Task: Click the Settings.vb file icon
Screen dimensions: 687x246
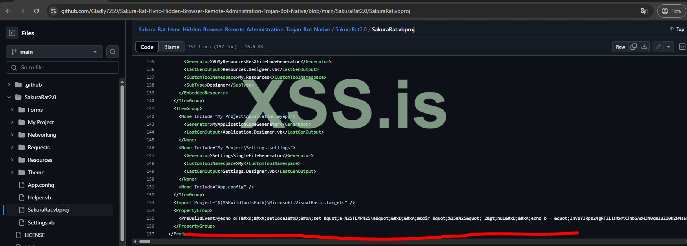Action: [22, 222]
